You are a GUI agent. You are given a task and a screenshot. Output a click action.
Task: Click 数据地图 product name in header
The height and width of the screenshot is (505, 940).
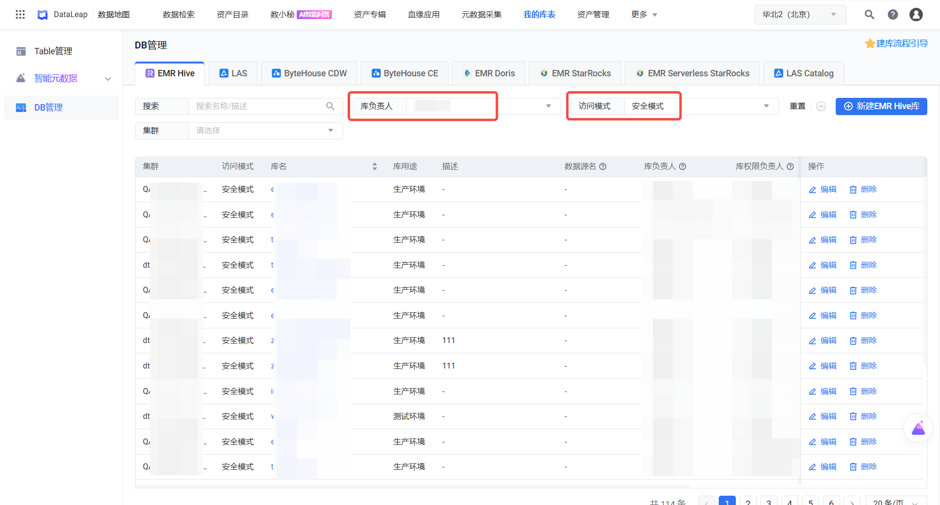pyautogui.click(x=114, y=15)
